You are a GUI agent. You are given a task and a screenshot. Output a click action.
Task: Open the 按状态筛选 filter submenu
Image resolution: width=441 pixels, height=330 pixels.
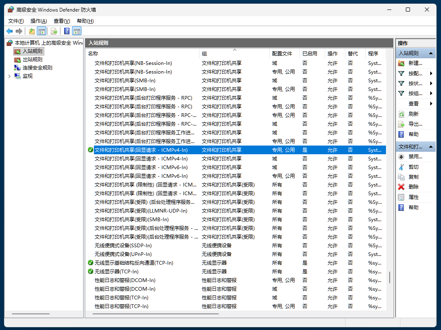(415, 84)
